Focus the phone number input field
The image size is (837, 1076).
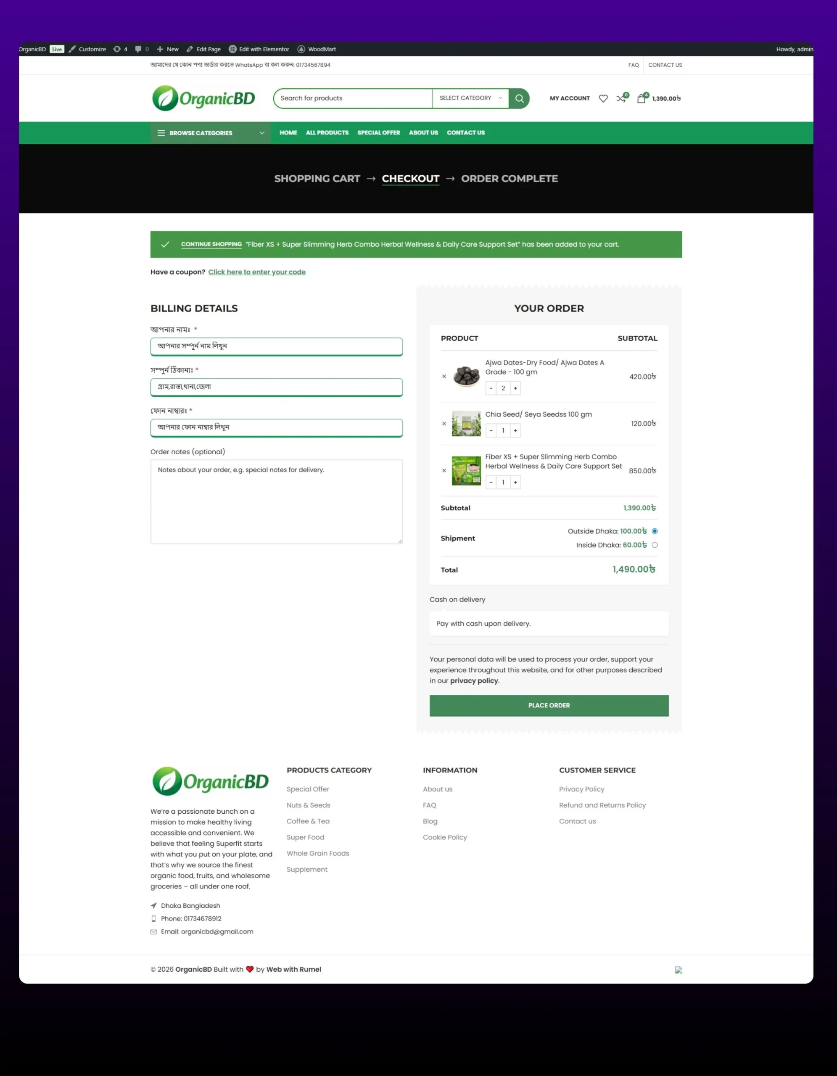pyautogui.click(x=276, y=427)
